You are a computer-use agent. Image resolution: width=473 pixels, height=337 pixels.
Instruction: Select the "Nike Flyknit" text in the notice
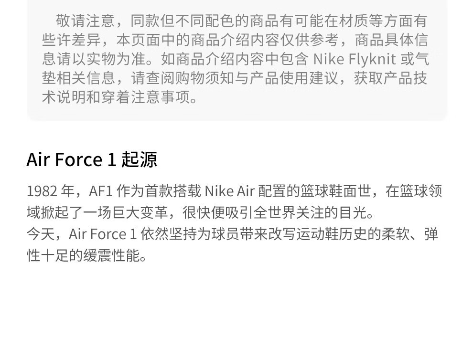click(355, 59)
